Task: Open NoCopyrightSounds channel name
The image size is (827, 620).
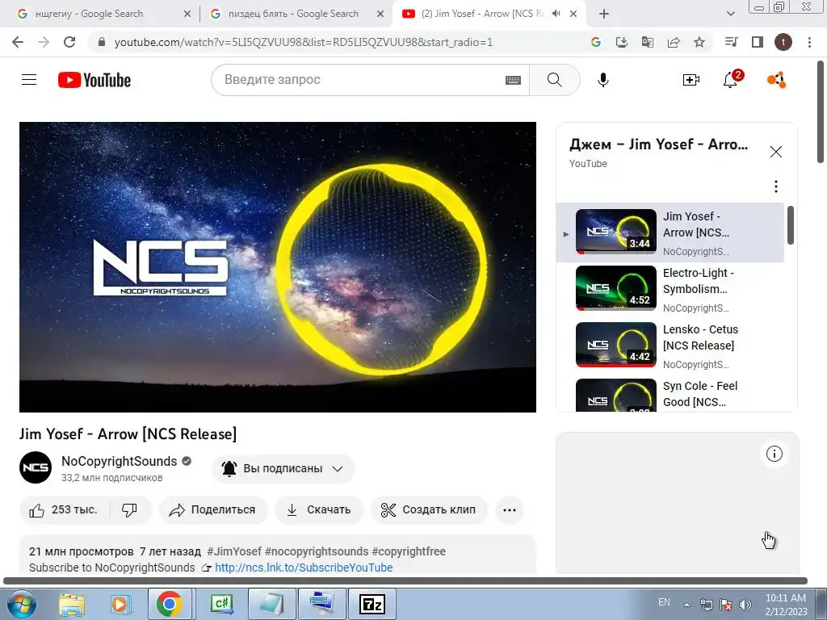Action: click(x=120, y=461)
